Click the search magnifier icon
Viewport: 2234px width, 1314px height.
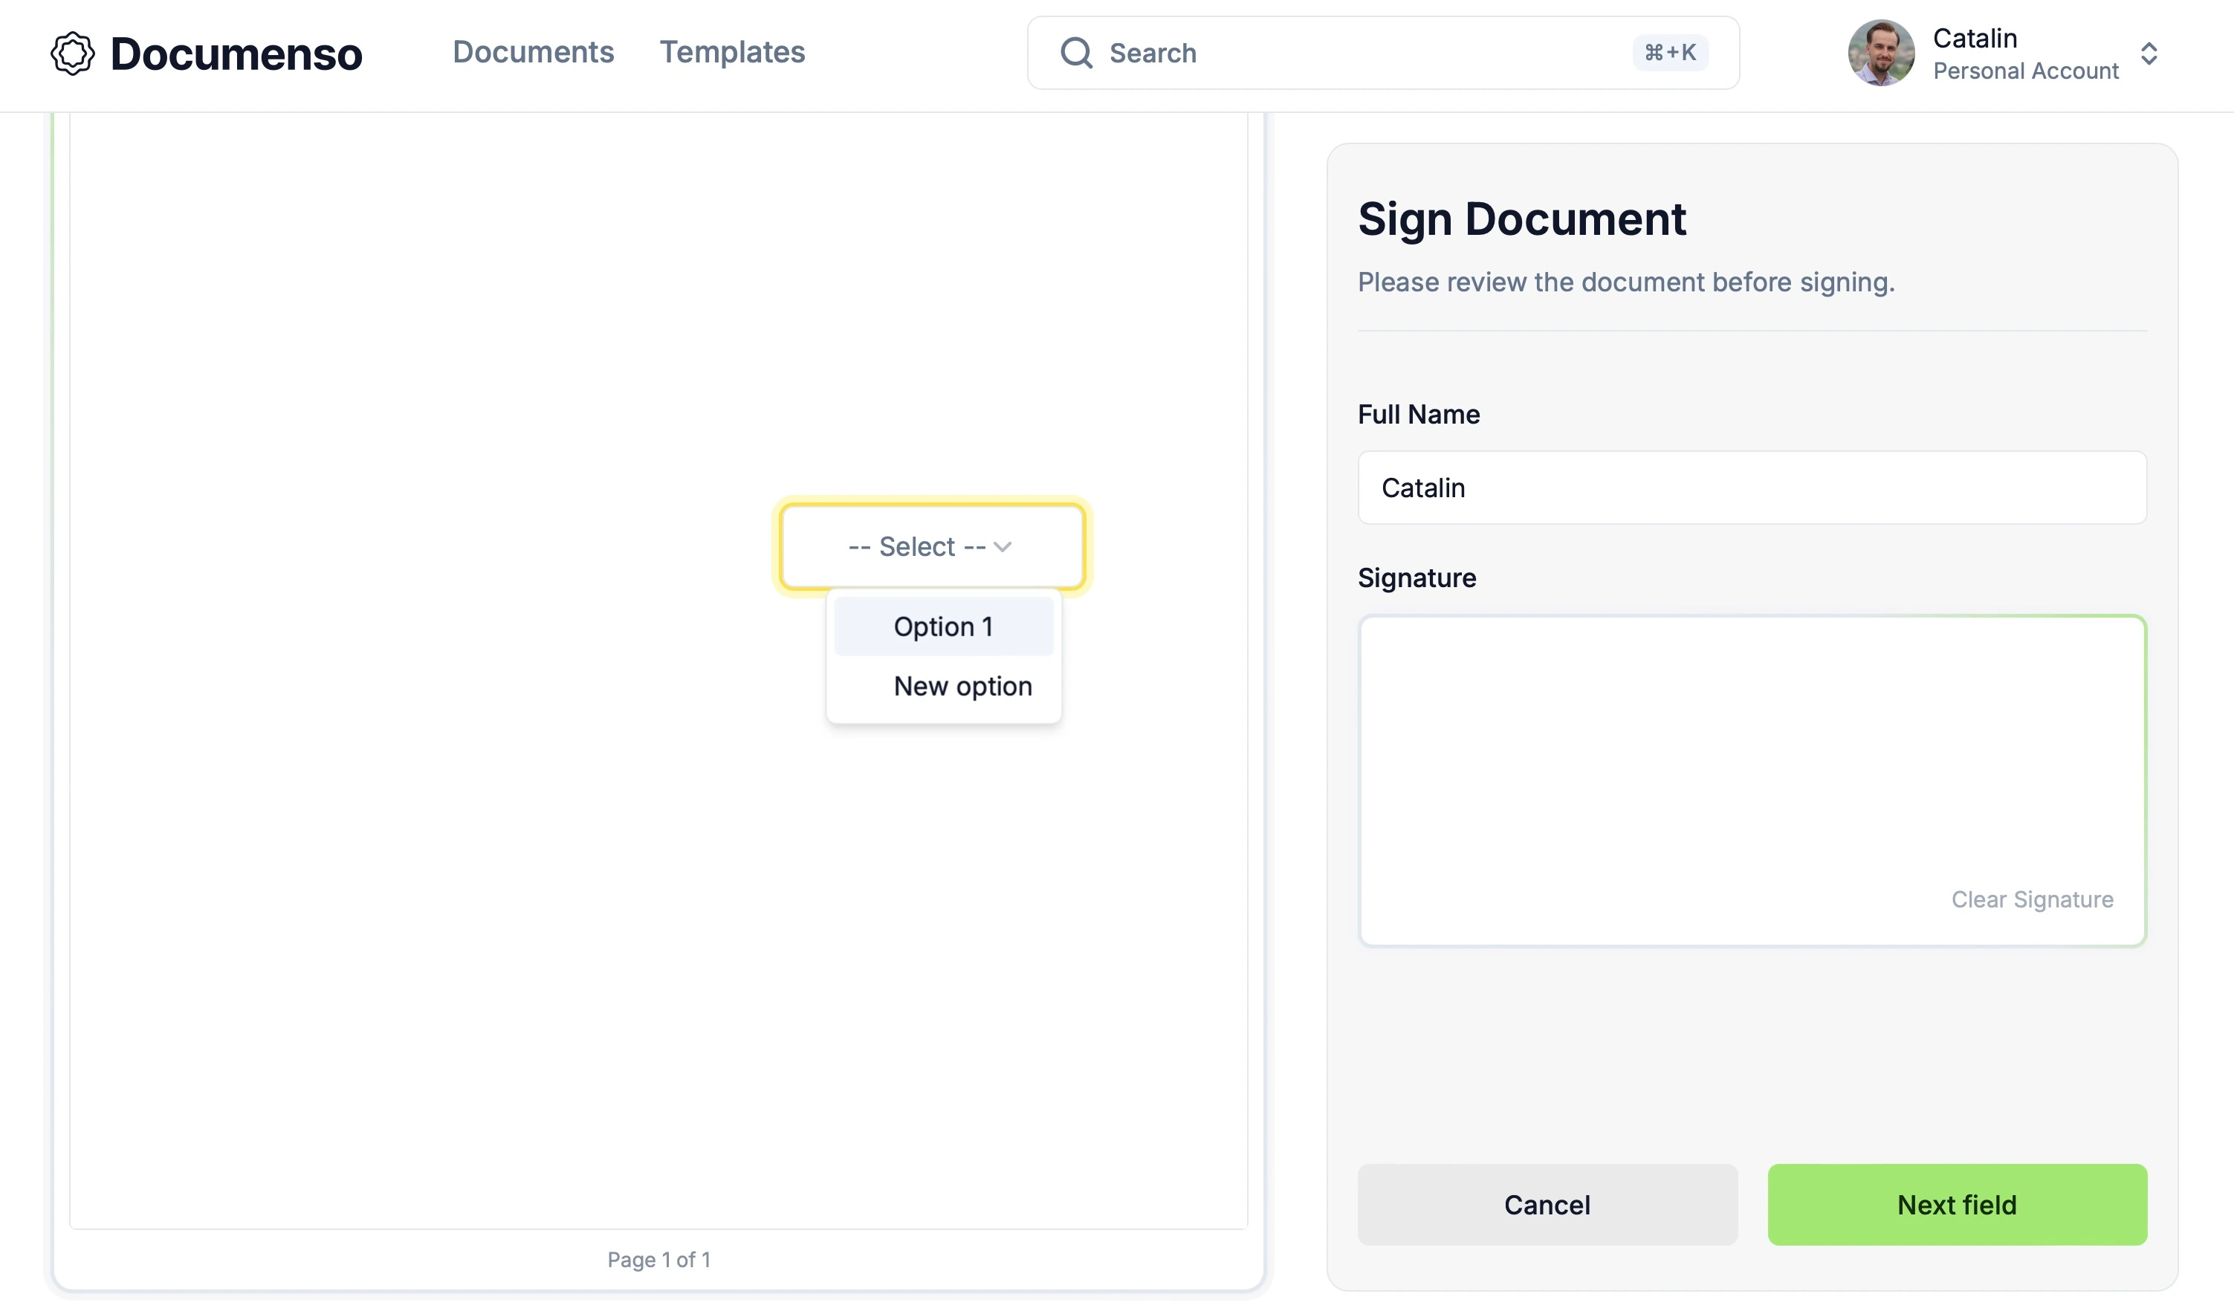click(1076, 54)
